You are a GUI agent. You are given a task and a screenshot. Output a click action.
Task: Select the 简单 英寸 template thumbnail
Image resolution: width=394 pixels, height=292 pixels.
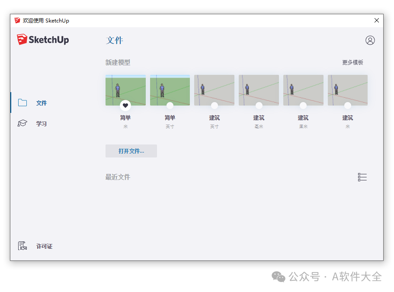[170, 90]
